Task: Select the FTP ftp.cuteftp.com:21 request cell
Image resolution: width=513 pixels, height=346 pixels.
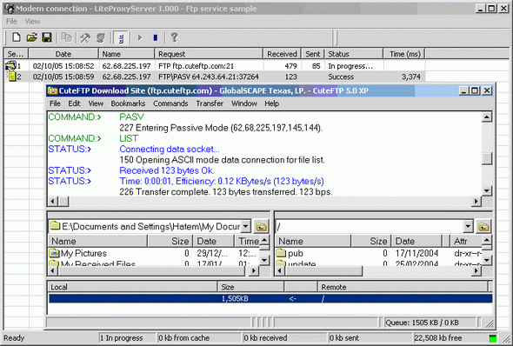Action: tap(197, 66)
